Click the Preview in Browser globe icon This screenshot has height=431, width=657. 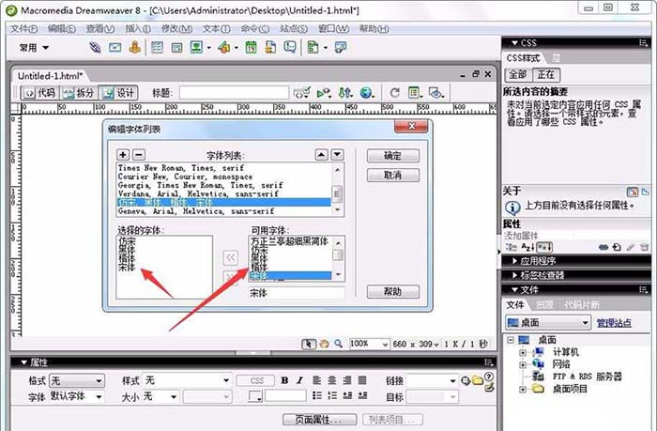pyautogui.click(x=366, y=92)
